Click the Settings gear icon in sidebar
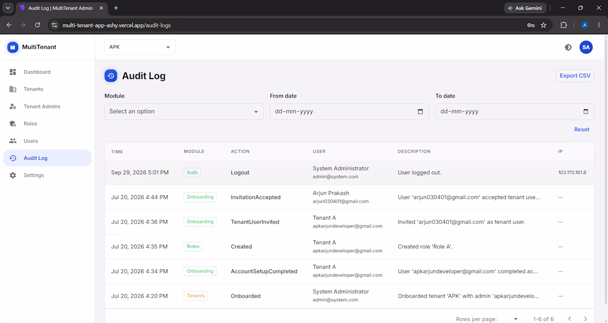Image resolution: width=608 pixels, height=323 pixels. 13,175
